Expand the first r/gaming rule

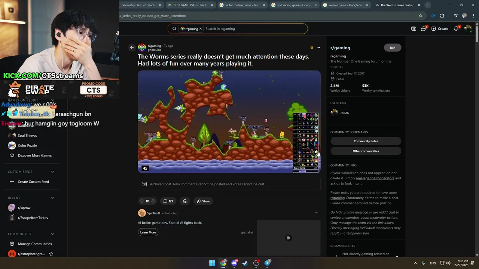(x=397, y=256)
